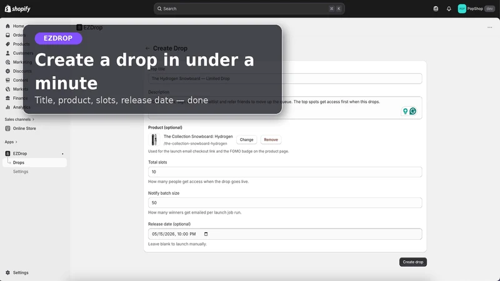
Task: Click the Hydrogen snowboard product thumbnail
Action: pyautogui.click(x=154, y=139)
